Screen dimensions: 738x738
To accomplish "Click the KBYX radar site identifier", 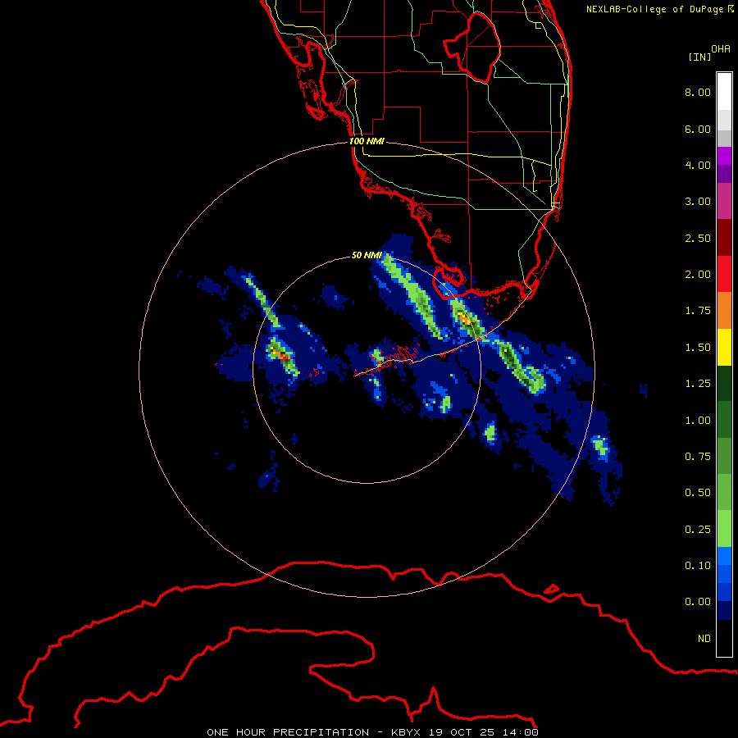I will pos(406,732).
